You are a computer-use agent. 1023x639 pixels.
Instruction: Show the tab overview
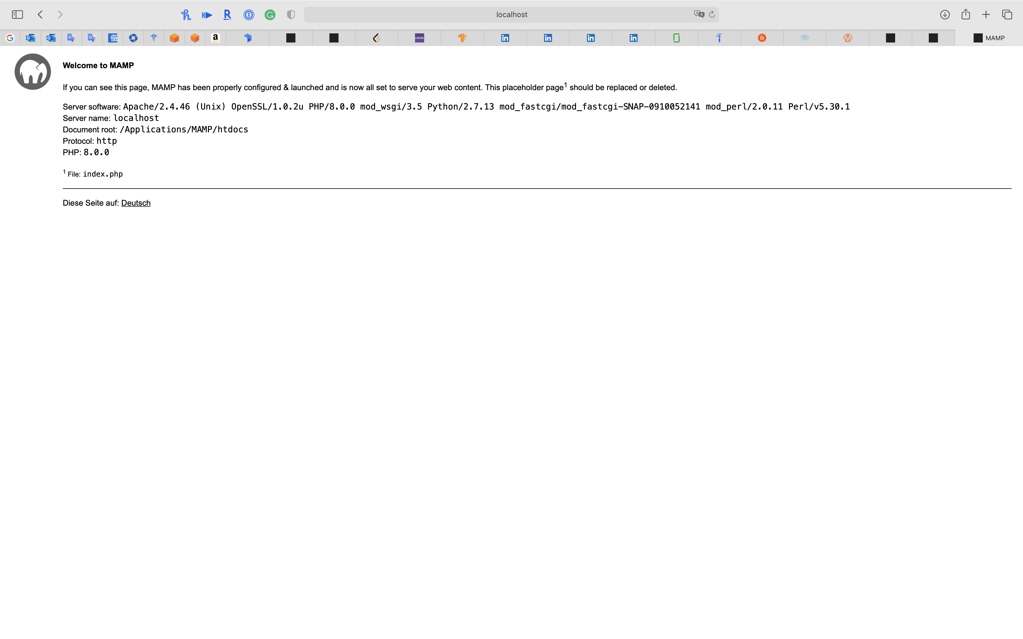(x=1007, y=15)
